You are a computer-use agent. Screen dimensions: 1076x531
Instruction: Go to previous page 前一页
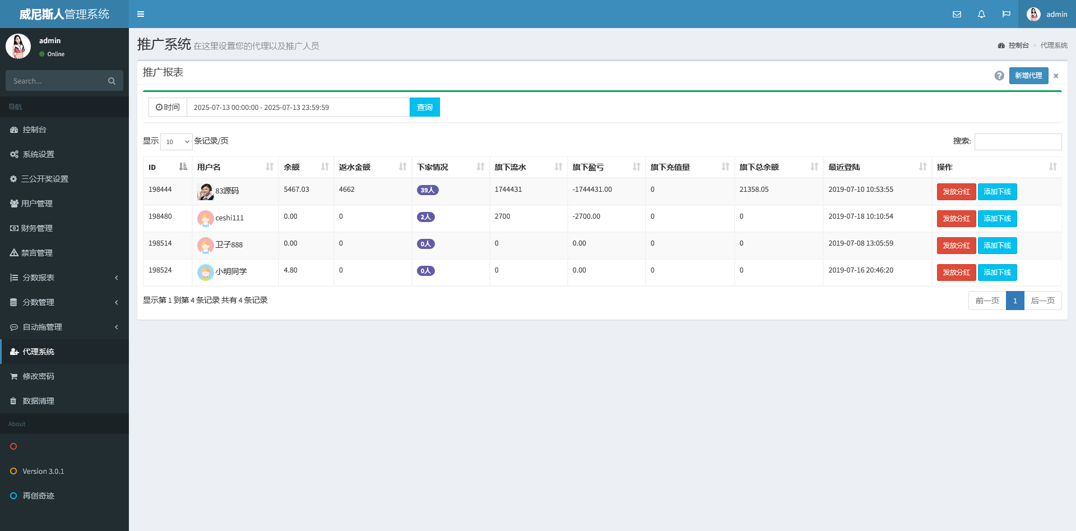[987, 301]
